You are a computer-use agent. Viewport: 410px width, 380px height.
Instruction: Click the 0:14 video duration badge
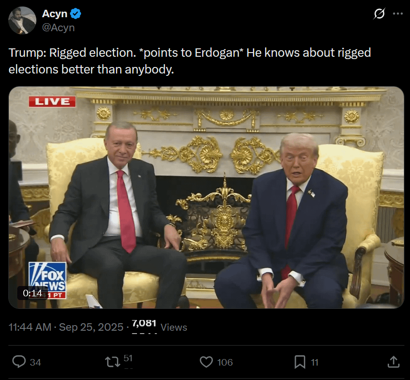(33, 293)
